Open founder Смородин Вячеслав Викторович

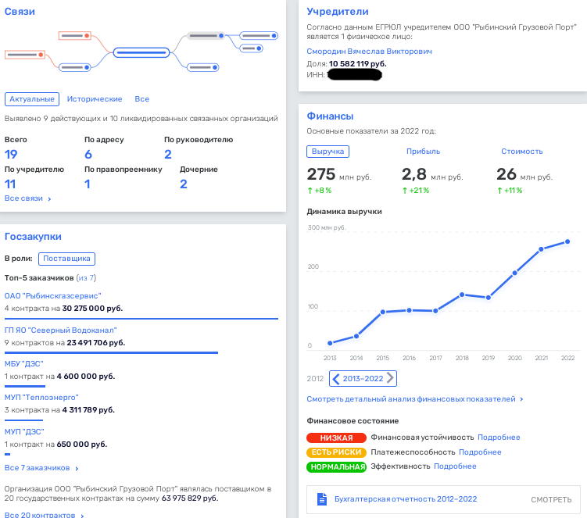coord(369,52)
